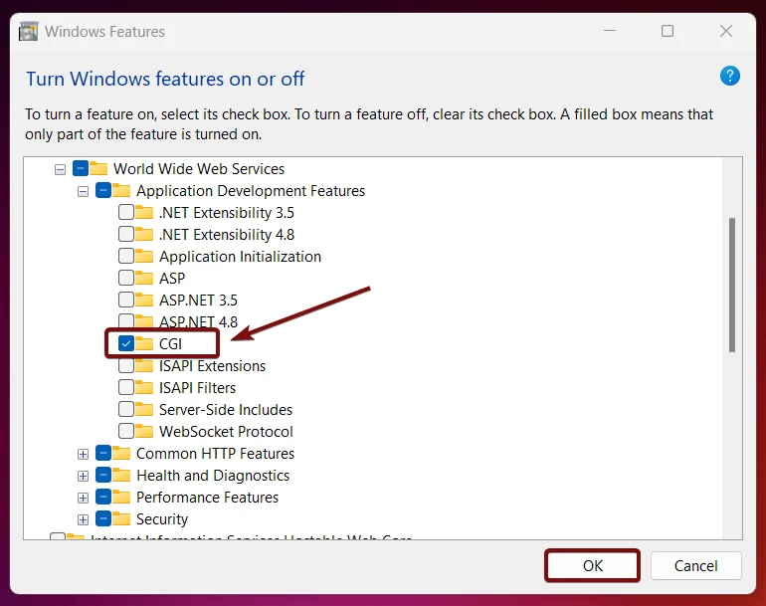This screenshot has height=606, width=766.
Task: Click the Common HTTP Features folder icon
Action: click(121, 453)
